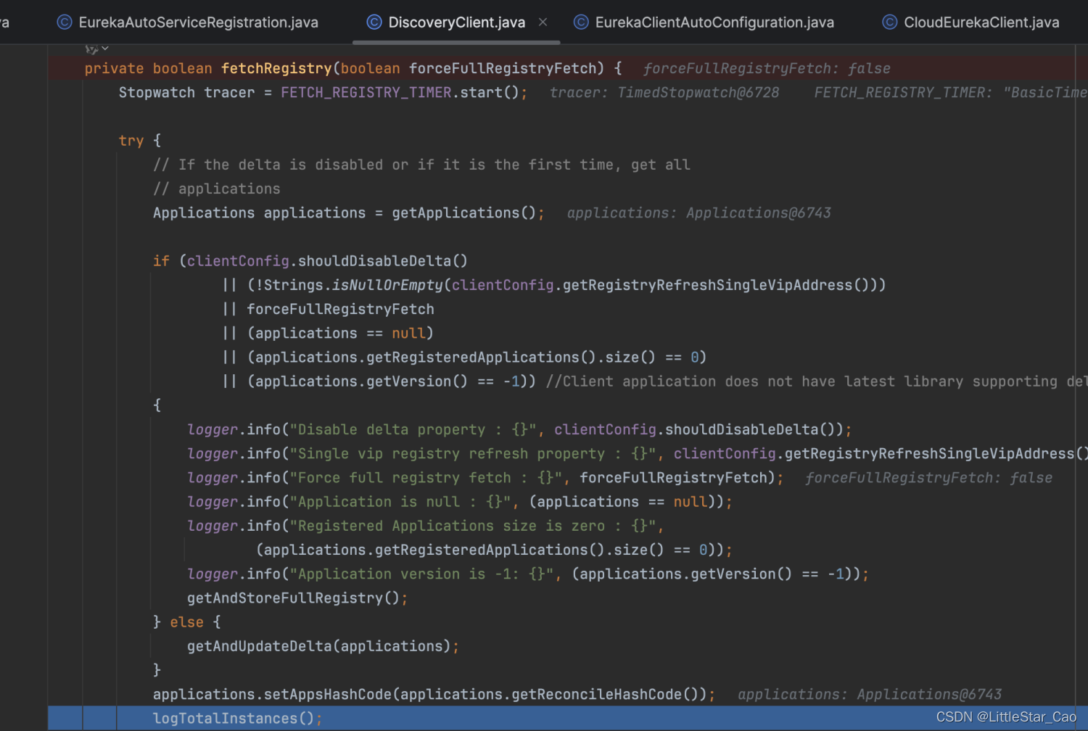This screenshot has height=731, width=1088.
Task: Select the DiscoveryClient.java tab
Action: (x=456, y=22)
